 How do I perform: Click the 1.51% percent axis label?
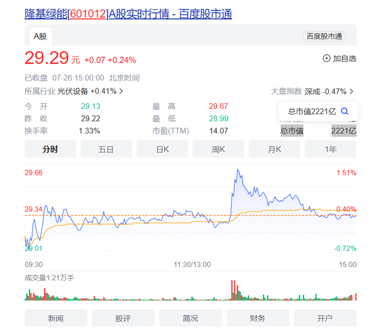346,173
